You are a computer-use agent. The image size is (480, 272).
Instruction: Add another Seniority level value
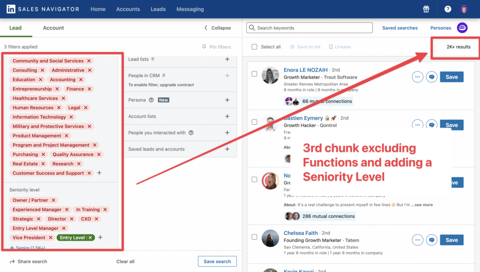(100, 237)
